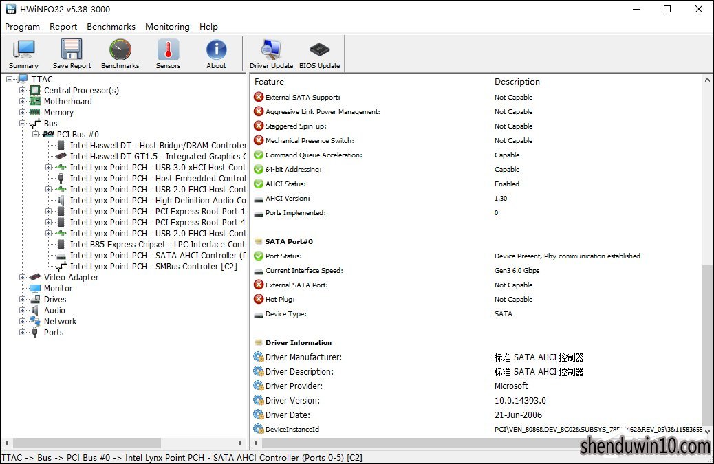Screen dimensions: 714x464
Task: Click the Gen3 6.0 Gbps value
Action: pos(517,270)
